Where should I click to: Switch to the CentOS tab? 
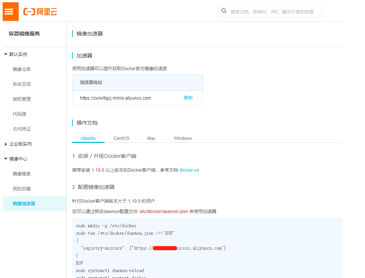click(121, 138)
